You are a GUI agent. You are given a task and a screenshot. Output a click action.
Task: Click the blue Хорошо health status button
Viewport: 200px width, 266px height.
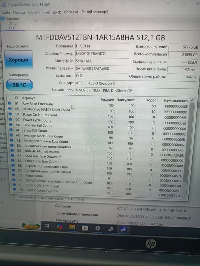[18, 59]
